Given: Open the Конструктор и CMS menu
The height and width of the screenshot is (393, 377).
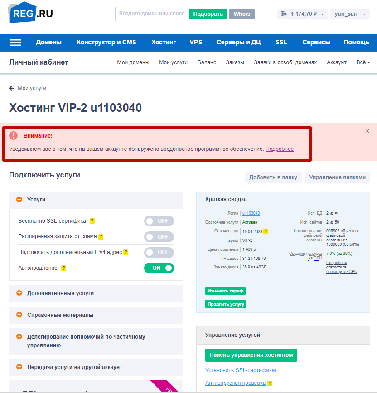Looking at the screenshot, I should (x=106, y=43).
